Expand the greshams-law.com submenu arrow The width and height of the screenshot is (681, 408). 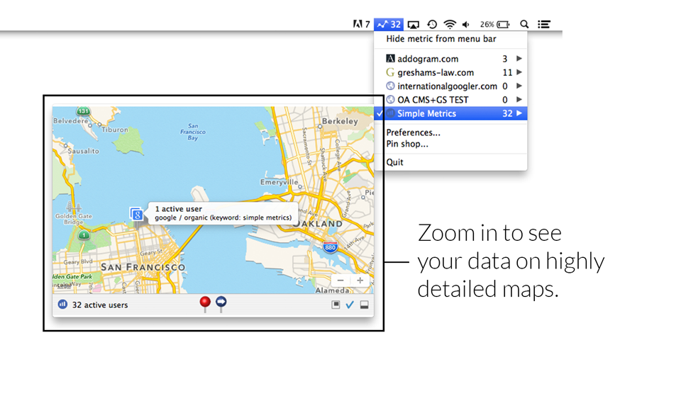519,72
